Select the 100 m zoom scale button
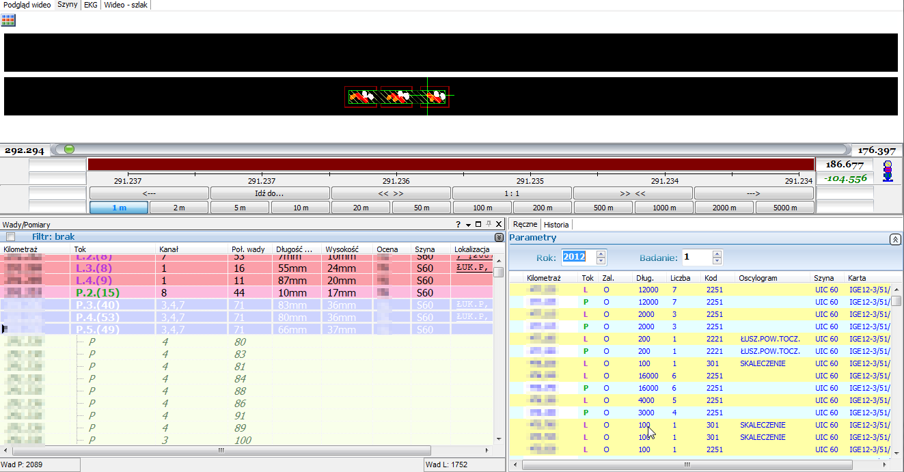The image size is (904, 472). click(482, 208)
